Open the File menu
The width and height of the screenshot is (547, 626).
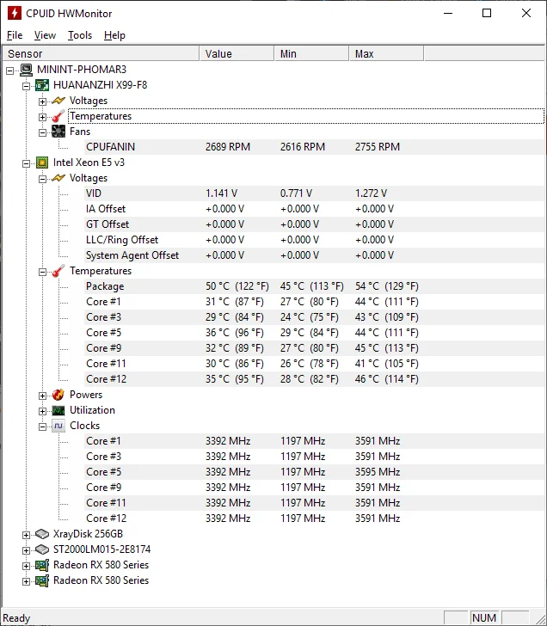[x=15, y=35]
